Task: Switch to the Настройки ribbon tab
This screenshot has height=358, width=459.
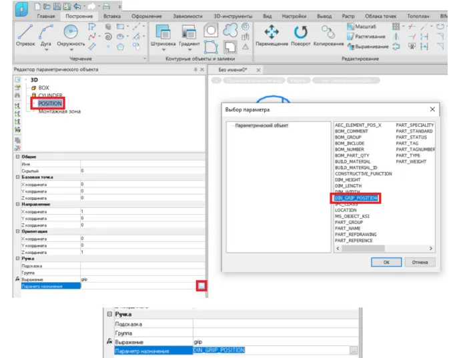Action: 294,16
